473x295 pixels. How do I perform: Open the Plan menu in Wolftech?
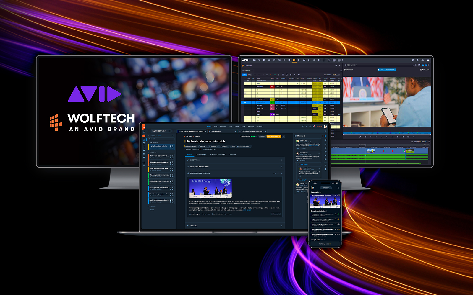[216, 127]
